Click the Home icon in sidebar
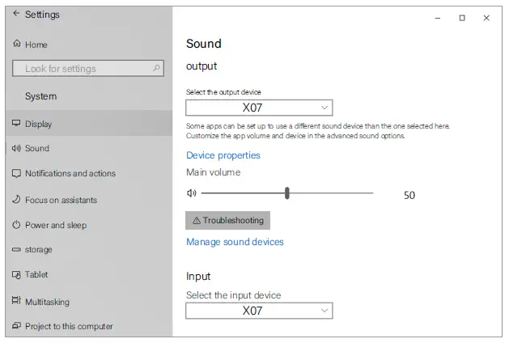Viewport: 509px width, 343px height. click(x=17, y=44)
